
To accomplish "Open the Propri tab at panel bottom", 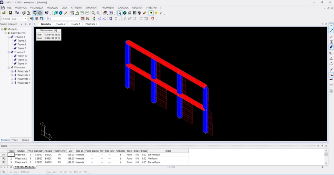I will point(15,140).
